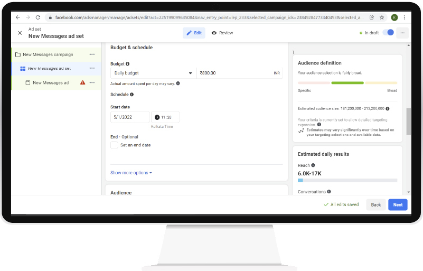The image size is (423, 271).
Task: Check Set an end date
Action: click(x=114, y=145)
